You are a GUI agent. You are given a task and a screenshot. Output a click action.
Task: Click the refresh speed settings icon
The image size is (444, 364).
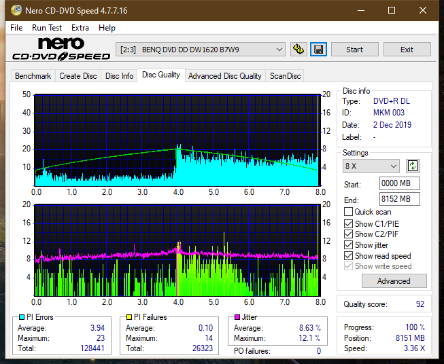(413, 166)
